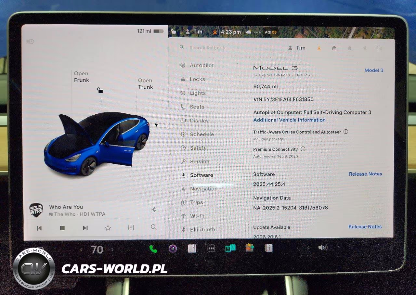Open Release Notes for Update Available

coord(365,227)
